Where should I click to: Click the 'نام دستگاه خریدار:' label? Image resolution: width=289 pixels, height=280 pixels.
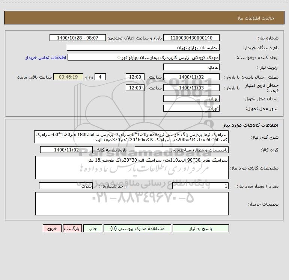coord(261,48)
